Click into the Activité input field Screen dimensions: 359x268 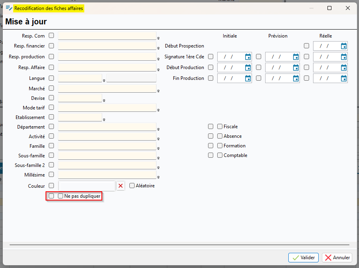(107, 137)
